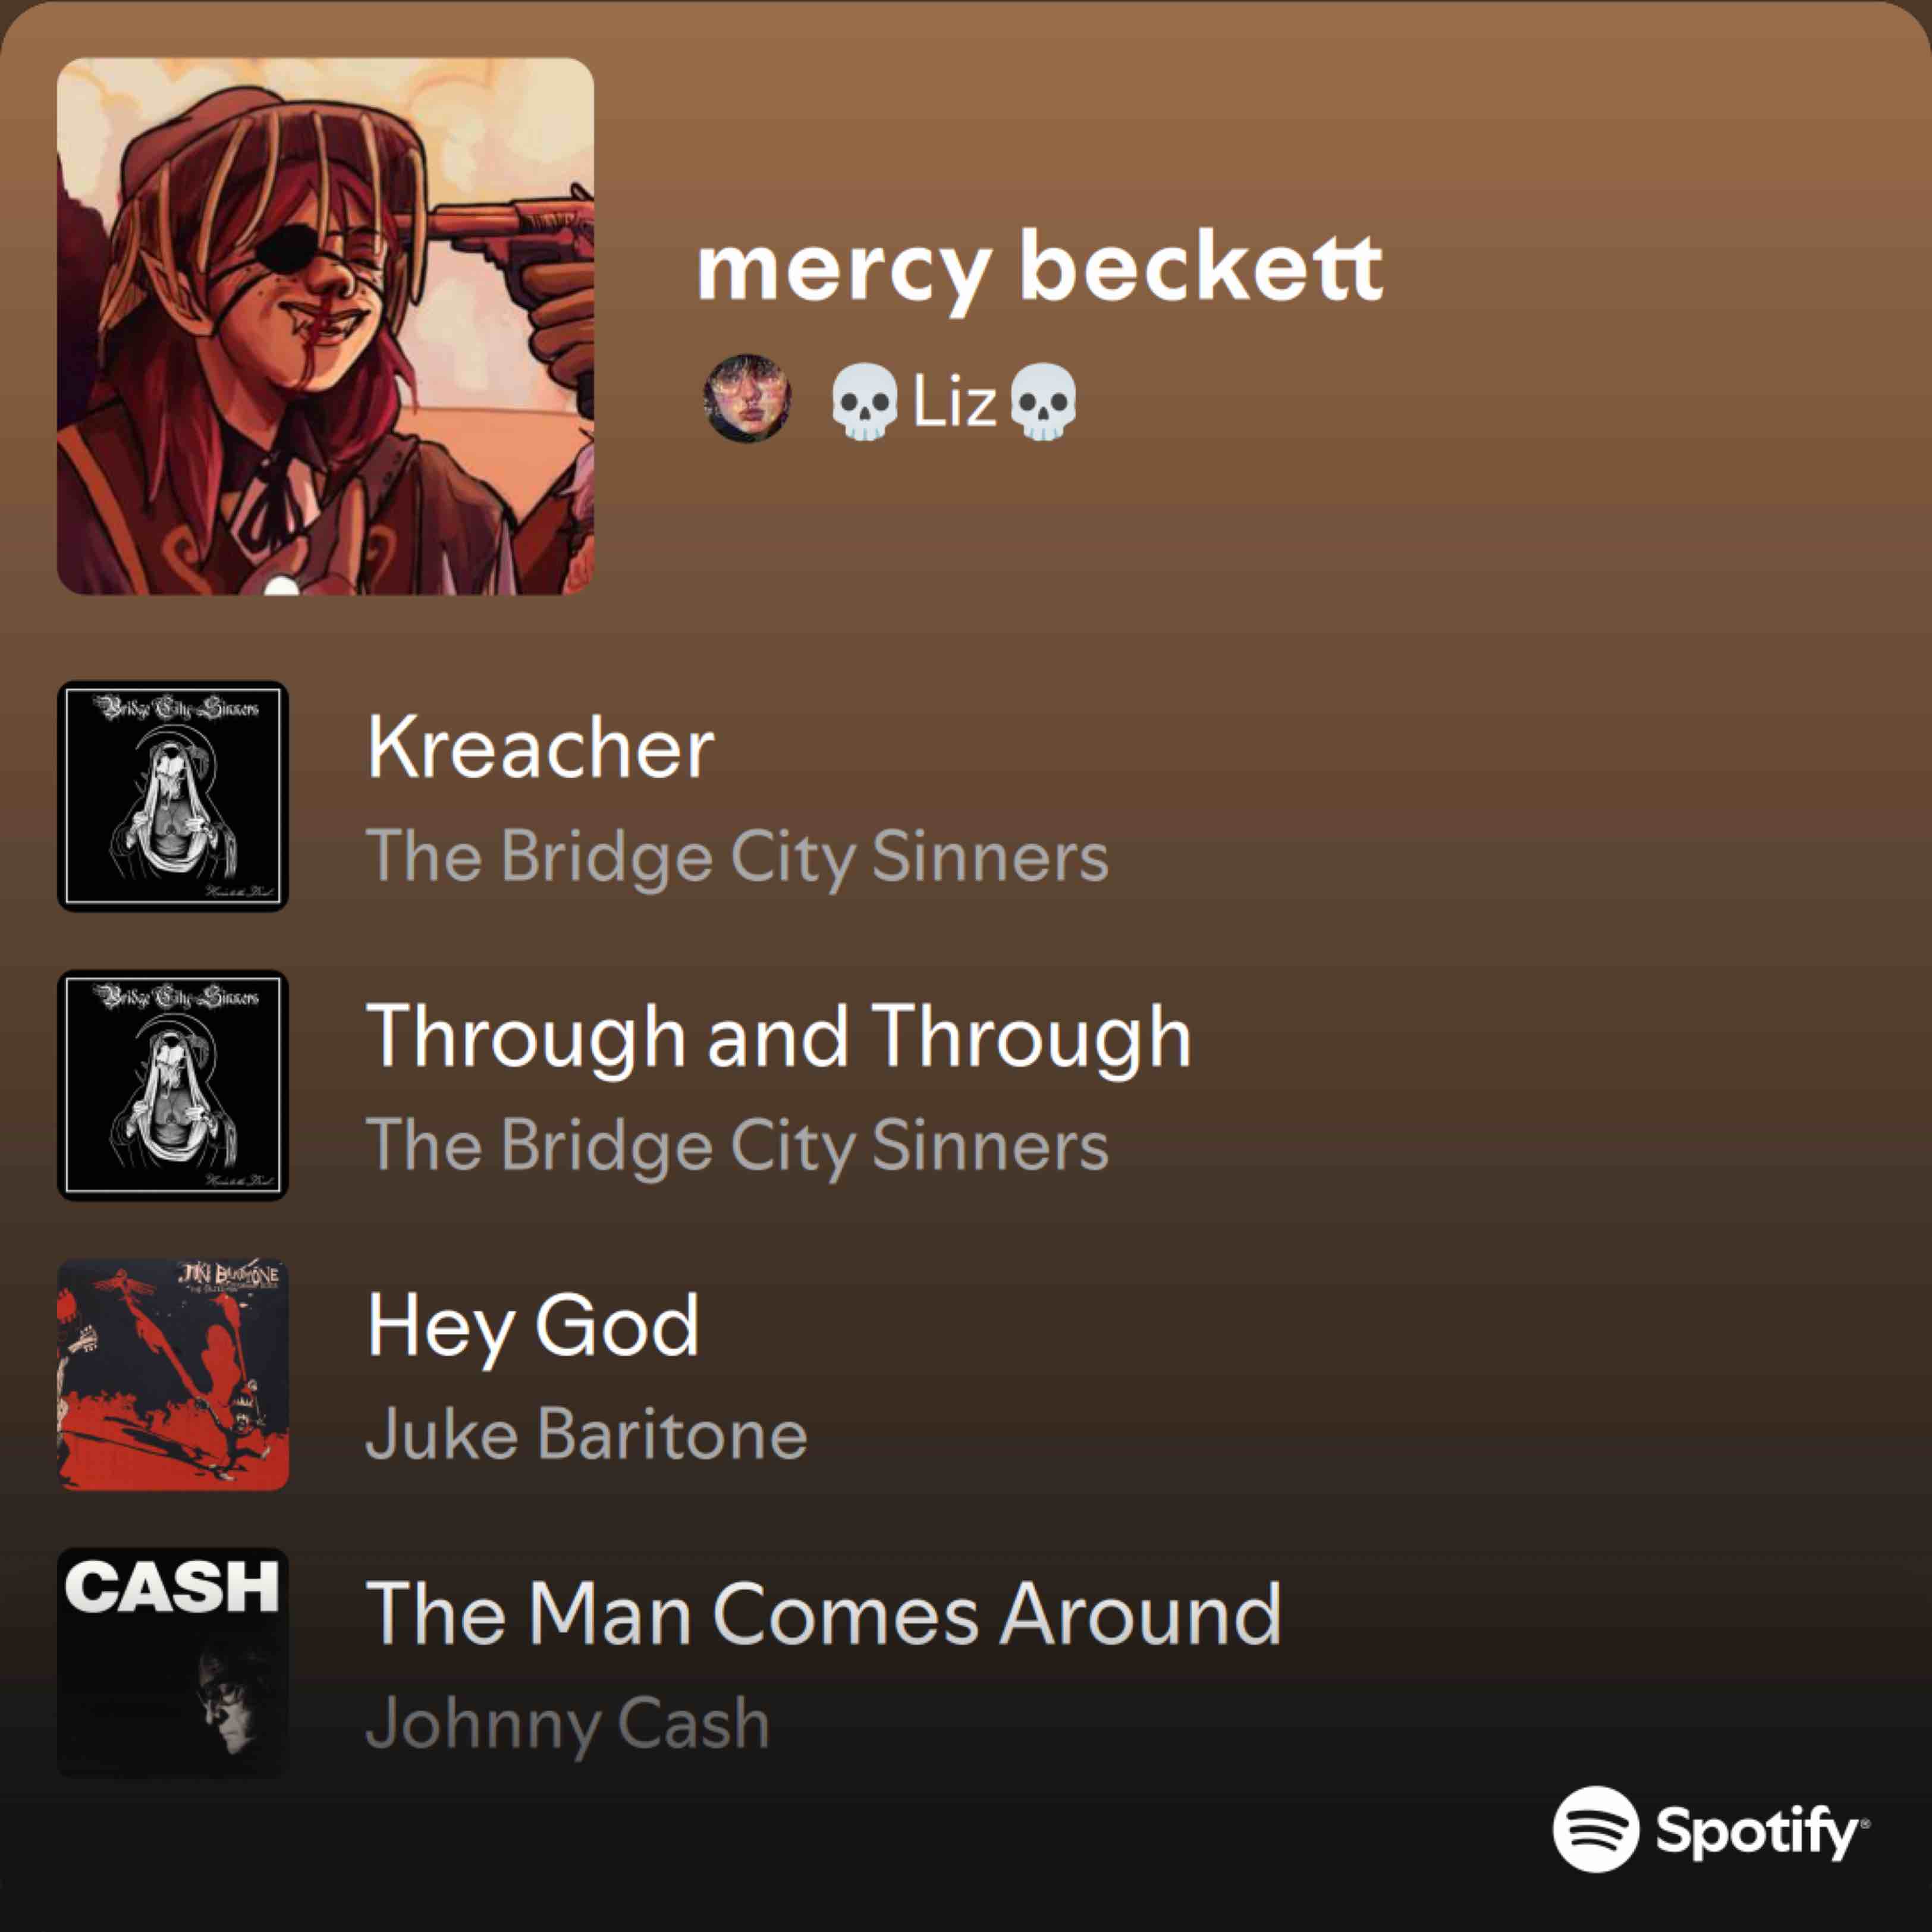Open the Liz creator name
This screenshot has height=1932, width=1932.
(x=954, y=402)
